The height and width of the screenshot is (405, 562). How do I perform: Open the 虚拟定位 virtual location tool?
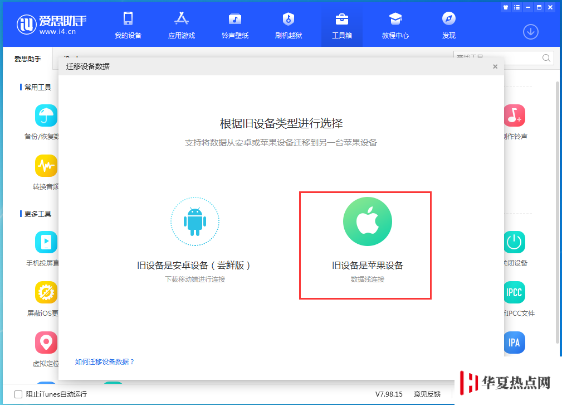tap(46, 343)
